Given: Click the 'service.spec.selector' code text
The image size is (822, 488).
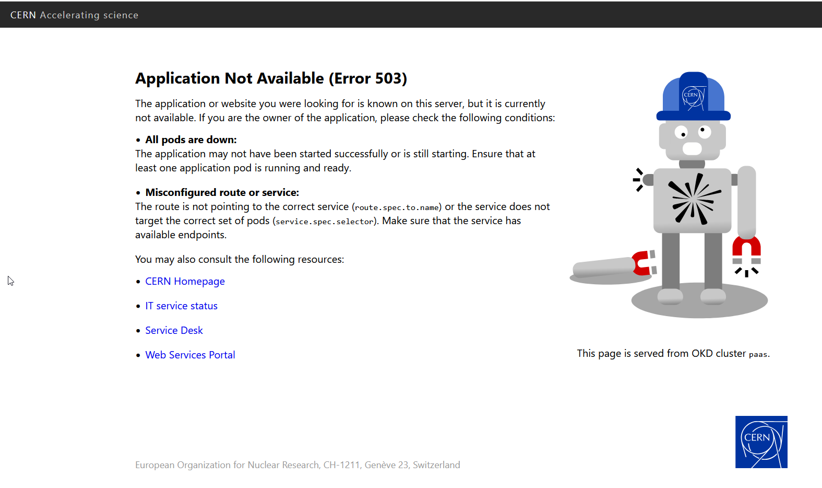Looking at the screenshot, I should point(325,222).
